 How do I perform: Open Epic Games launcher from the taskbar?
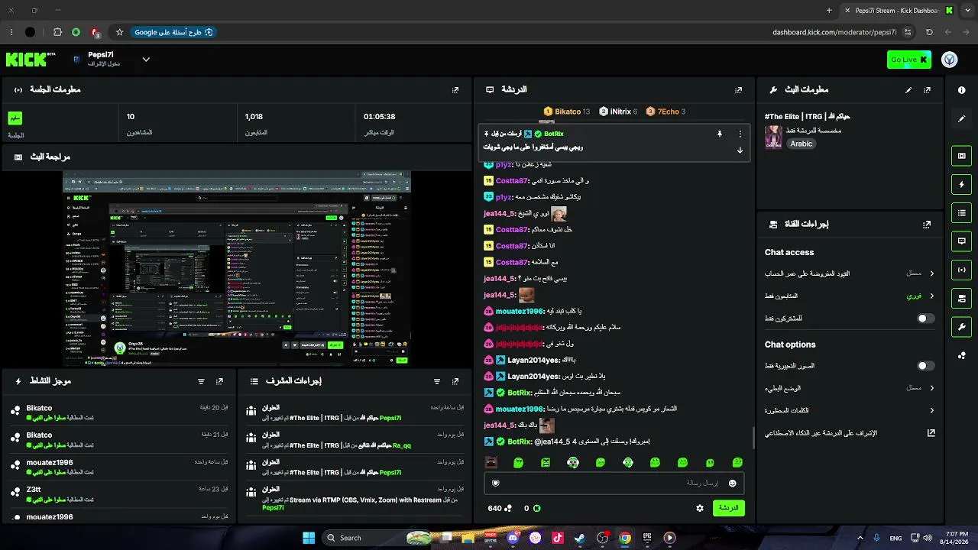coord(647,538)
